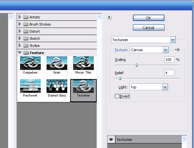
Task: Click the Relief slider handle
Action: coord(120,78)
